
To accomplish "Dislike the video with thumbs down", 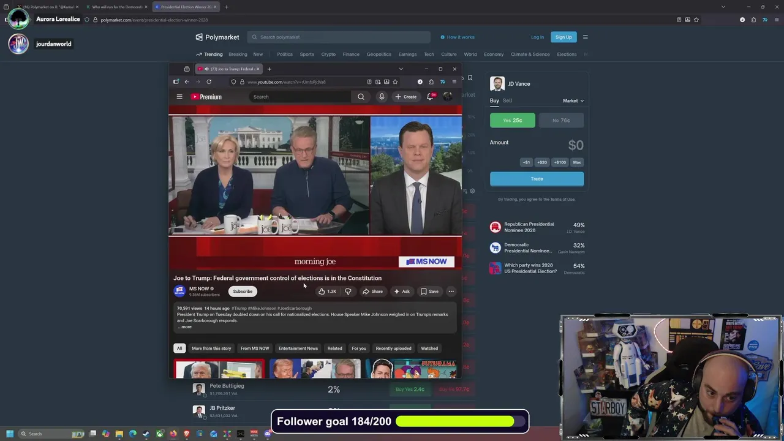I will (348, 292).
